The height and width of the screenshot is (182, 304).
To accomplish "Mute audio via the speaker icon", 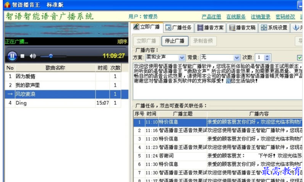I will [x=33, y=56].
